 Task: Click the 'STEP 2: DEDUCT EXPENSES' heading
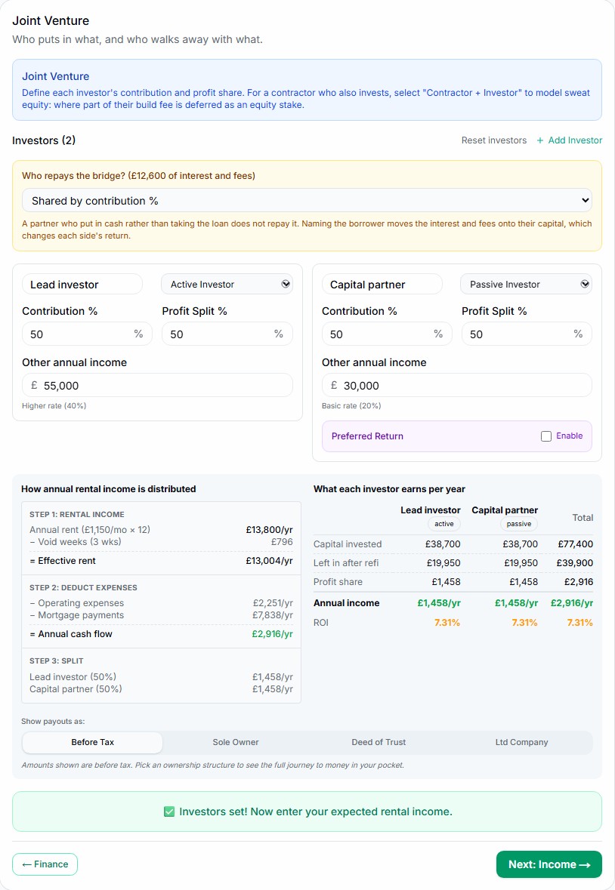(83, 587)
